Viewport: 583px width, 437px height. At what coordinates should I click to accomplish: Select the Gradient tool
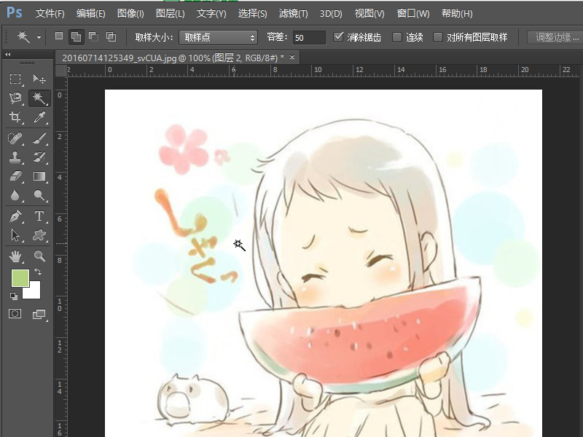(x=39, y=176)
